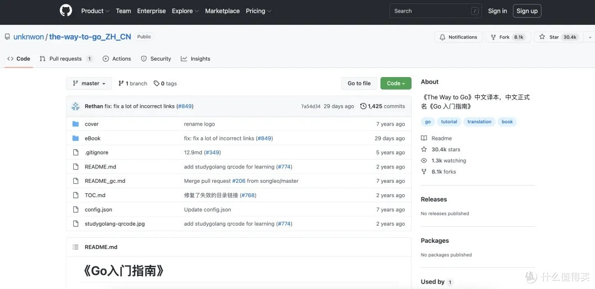Switch to the Pull requests tab

66,59
